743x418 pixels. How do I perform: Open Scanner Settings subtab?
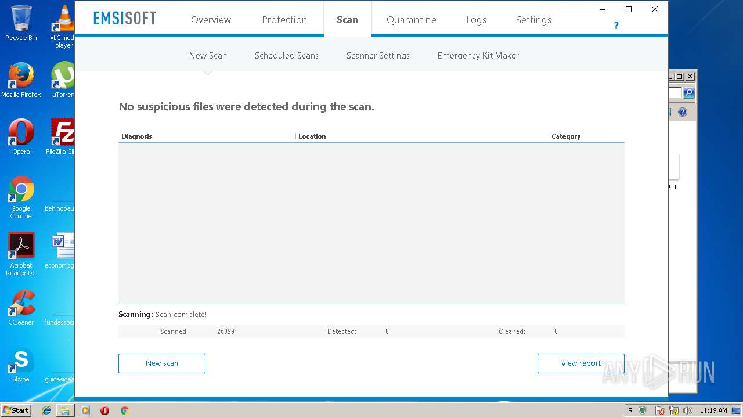click(x=378, y=56)
